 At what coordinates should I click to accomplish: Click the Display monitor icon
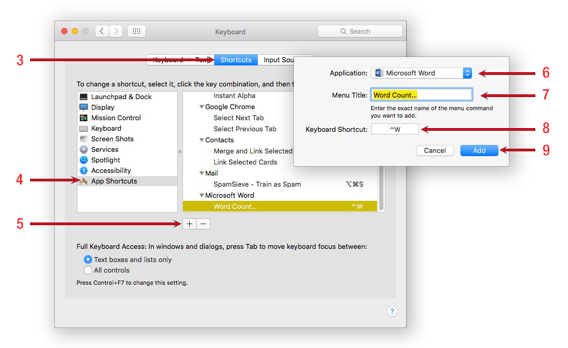84,107
